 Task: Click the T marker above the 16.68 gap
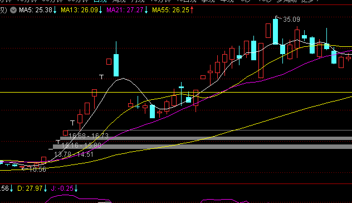click(72, 123)
